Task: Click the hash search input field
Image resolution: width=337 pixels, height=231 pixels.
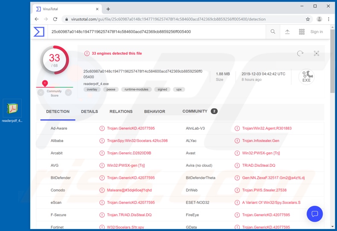Action: pos(157,32)
